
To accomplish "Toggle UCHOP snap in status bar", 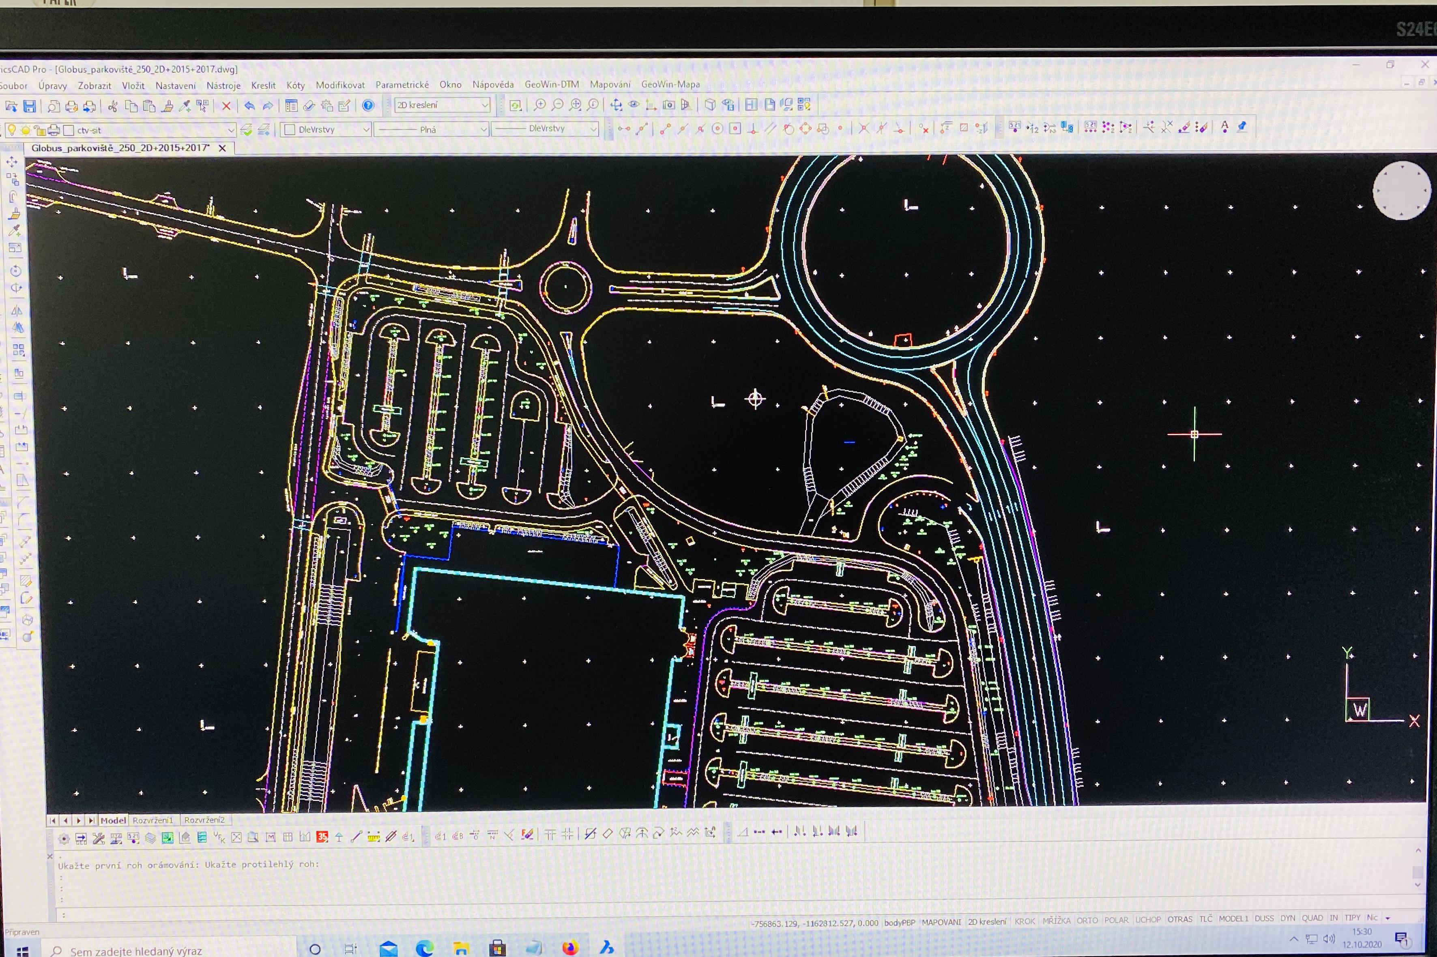I will pos(1148,920).
